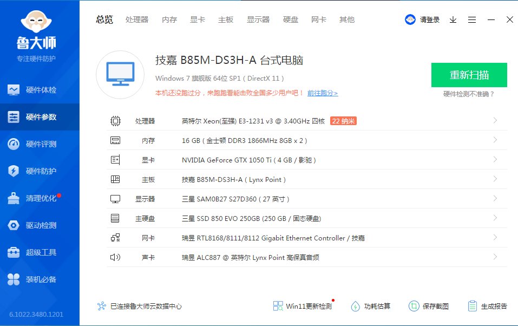Click the Windows 7 旗舰版 64位 SP1 text
The width and height of the screenshot is (518, 326).
219,79
